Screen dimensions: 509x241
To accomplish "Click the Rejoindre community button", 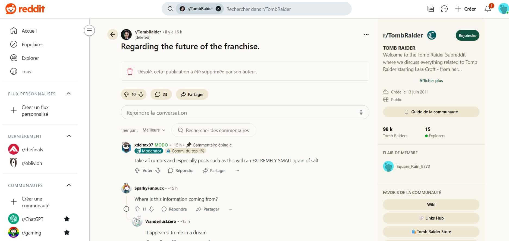I will [467, 35].
